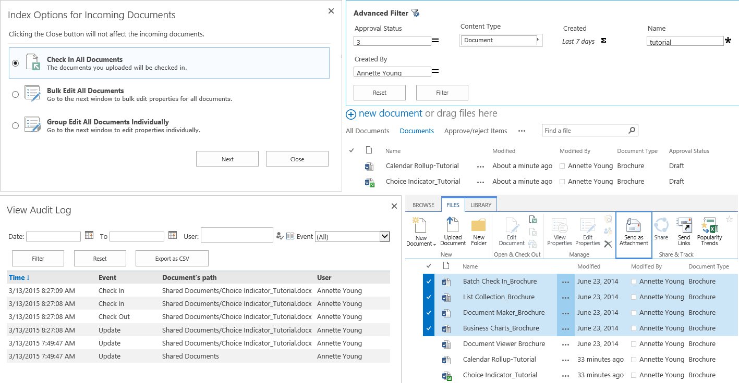Click the Close button in Index Options dialog

click(x=297, y=159)
